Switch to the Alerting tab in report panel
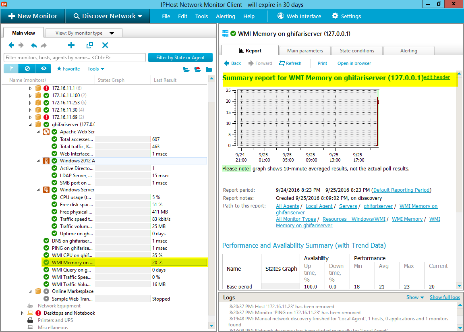Image resolution: width=464 pixels, height=332 pixels. tap(409, 51)
